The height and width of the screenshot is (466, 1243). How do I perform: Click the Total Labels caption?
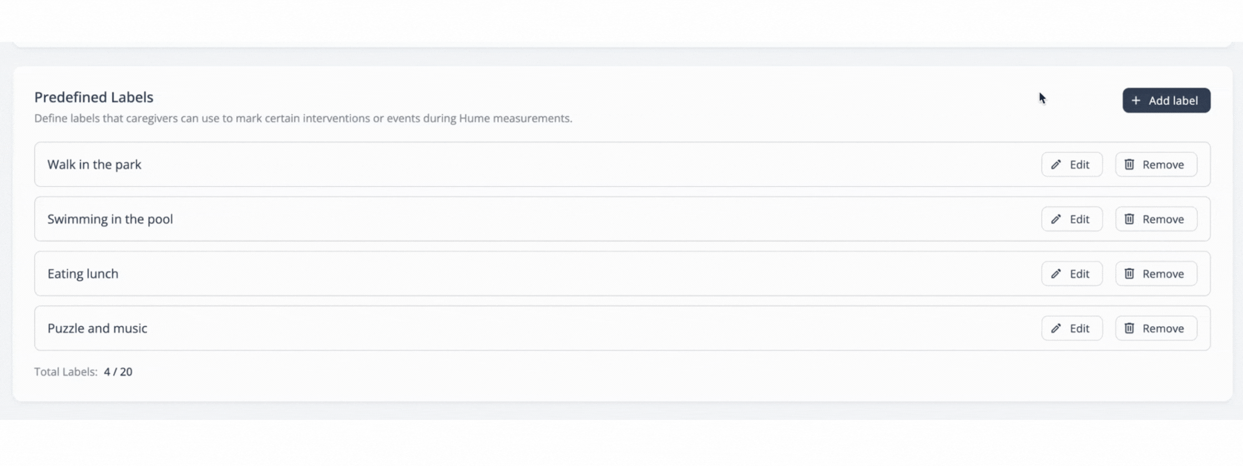coord(65,372)
